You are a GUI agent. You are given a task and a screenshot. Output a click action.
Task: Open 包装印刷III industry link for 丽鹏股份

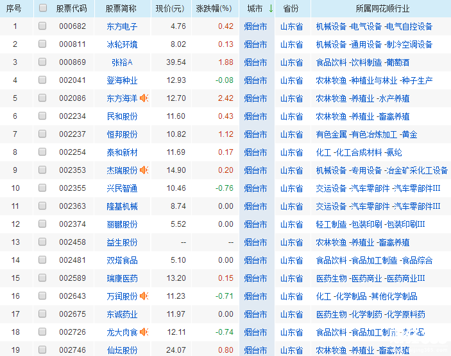coord(405,224)
